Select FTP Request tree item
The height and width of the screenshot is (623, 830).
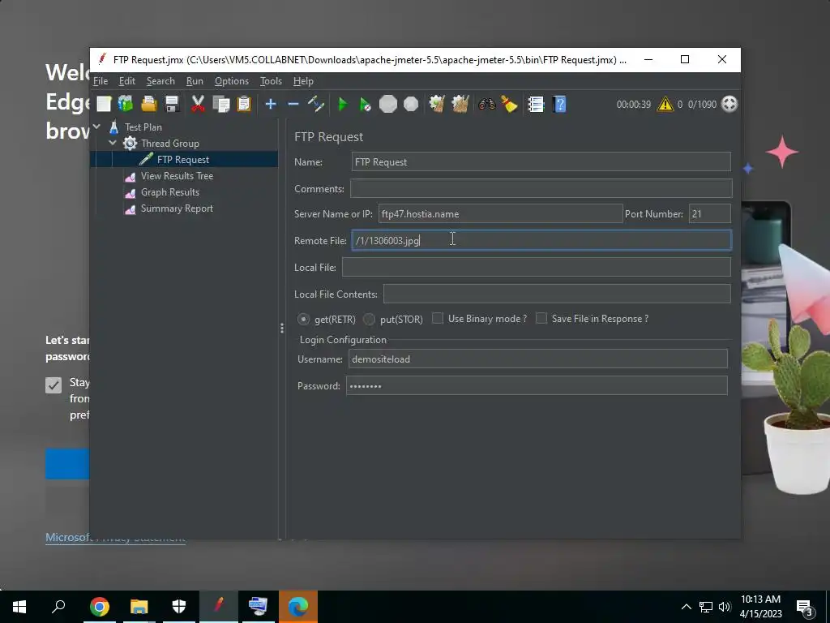tap(183, 160)
